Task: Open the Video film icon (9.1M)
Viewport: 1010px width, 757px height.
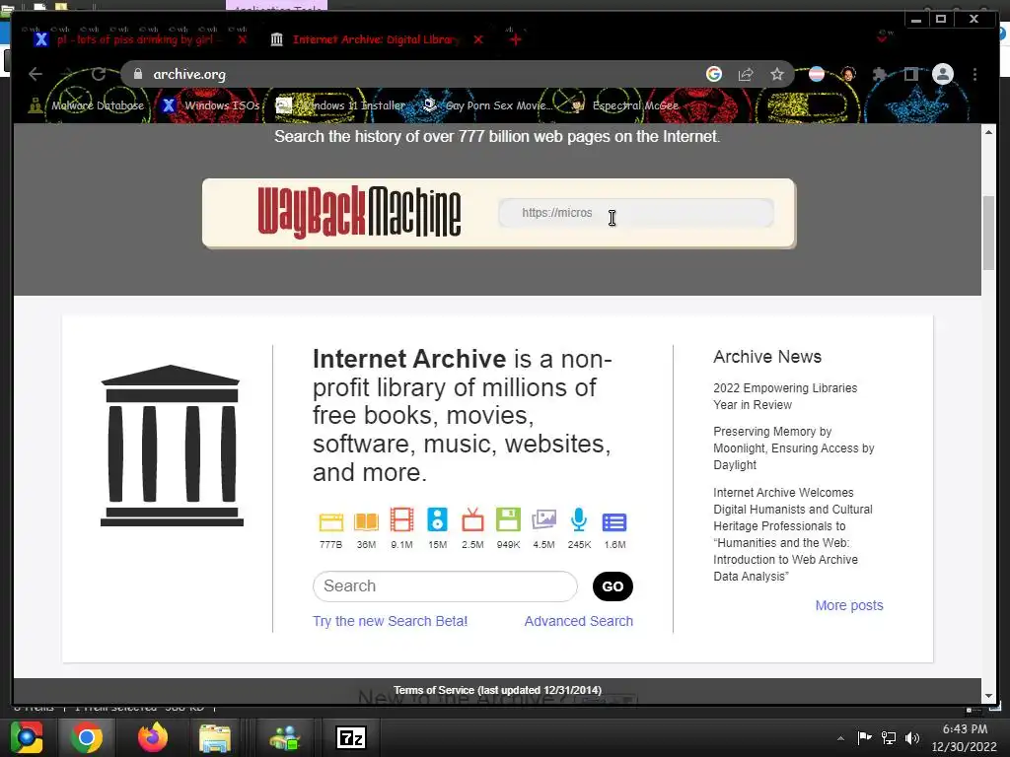Action: pos(402,519)
